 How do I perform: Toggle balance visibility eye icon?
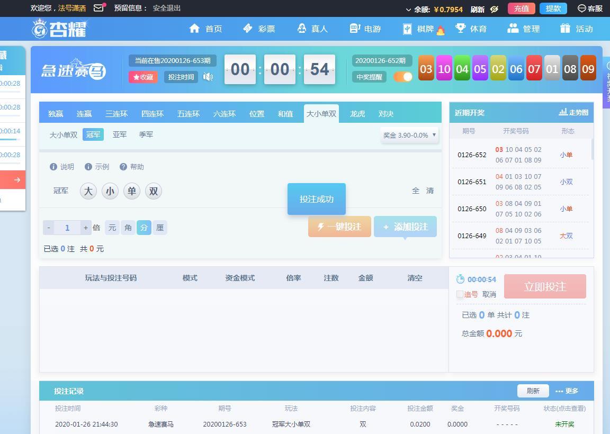(x=494, y=9)
